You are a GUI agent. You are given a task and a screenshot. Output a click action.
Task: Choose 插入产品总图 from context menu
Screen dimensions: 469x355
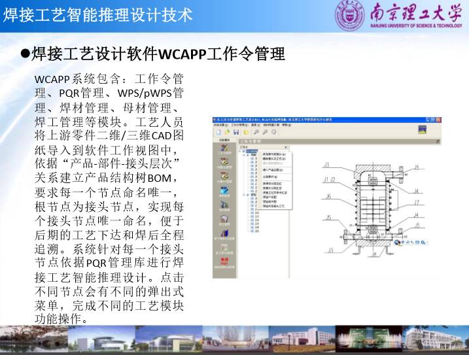(x=273, y=170)
